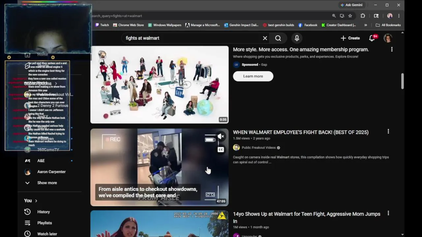Screen dimensions: 422x237
Task: Open WHEN WALMART EMPLOYEE'S FIGHT BACK title
Action: 301,132
